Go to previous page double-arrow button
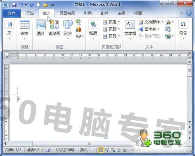The width and height of the screenshot is (195, 156). 190,127
